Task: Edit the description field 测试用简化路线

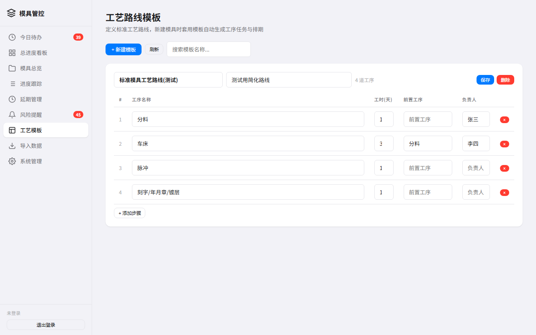Action: click(x=289, y=80)
